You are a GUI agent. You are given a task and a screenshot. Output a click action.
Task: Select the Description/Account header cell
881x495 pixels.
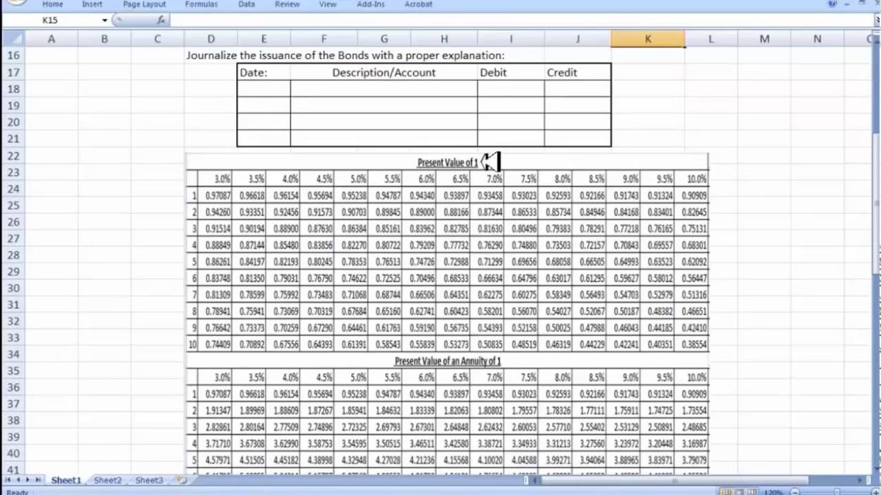pos(383,72)
